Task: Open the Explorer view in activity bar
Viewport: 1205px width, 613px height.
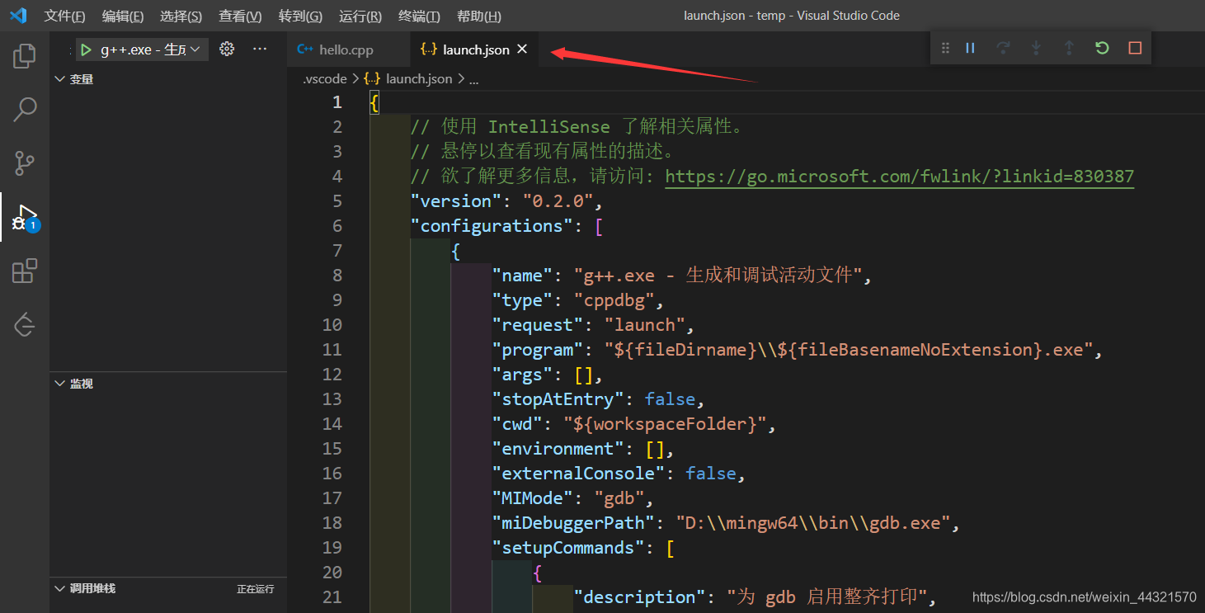Action: 25,56
